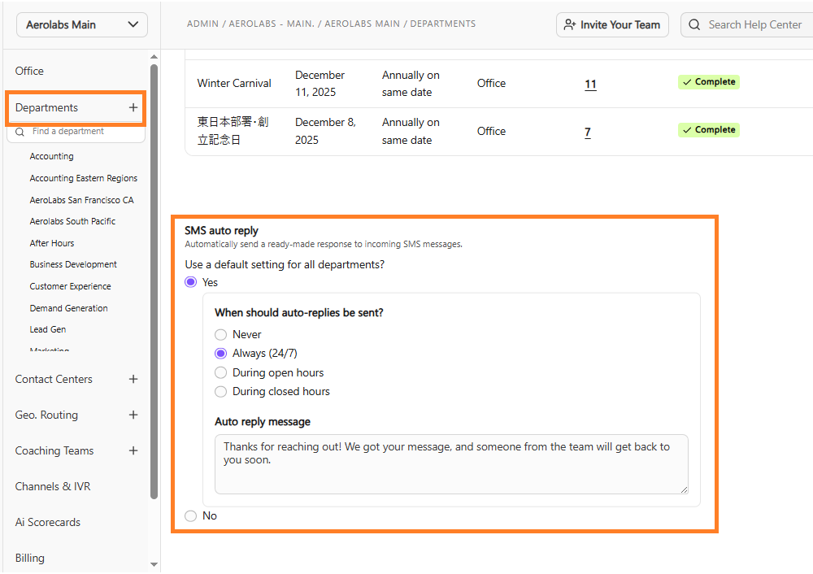Click the plus icon beside Geo. Routing
Image resolution: width=813 pixels, height=574 pixels.
coord(133,415)
